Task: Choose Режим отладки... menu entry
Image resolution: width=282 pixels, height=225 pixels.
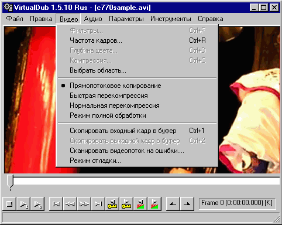Action: [137, 161]
